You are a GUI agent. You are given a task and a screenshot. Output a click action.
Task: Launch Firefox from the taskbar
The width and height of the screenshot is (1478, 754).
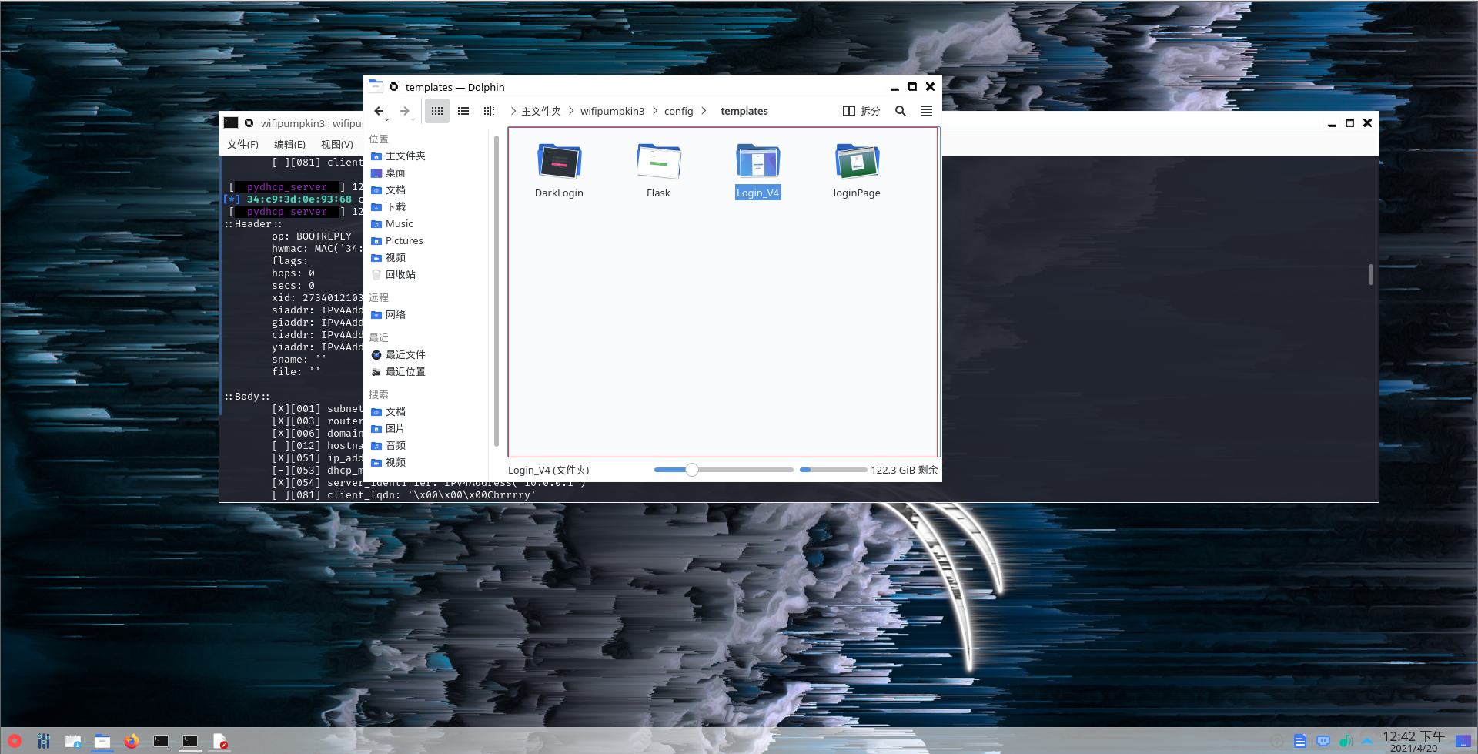pyautogui.click(x=132, y=741)
